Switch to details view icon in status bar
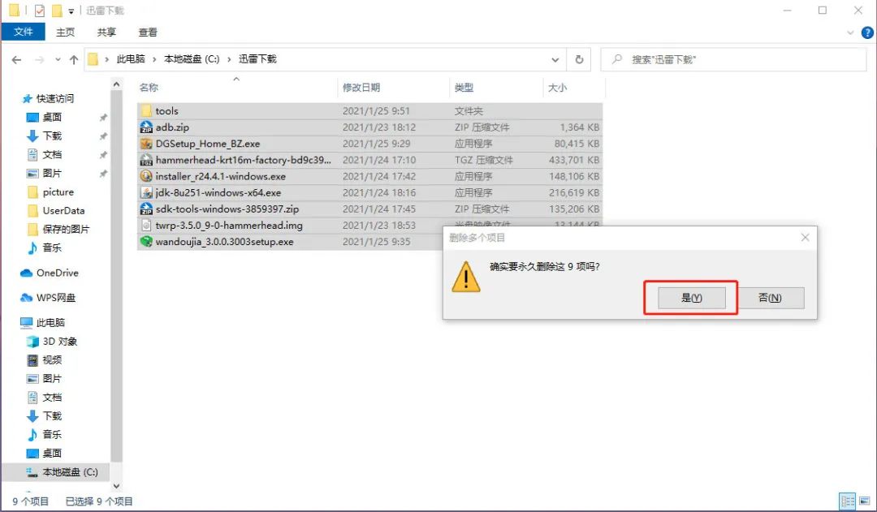 848,501
